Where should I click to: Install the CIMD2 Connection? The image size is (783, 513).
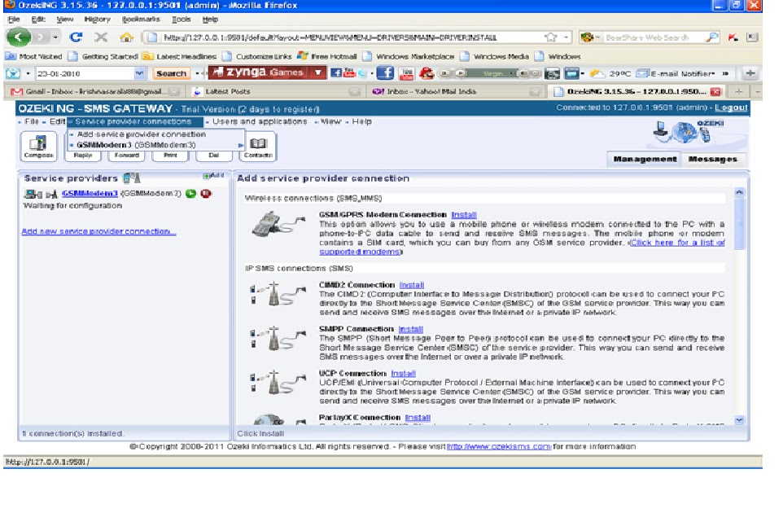(412, 285)
